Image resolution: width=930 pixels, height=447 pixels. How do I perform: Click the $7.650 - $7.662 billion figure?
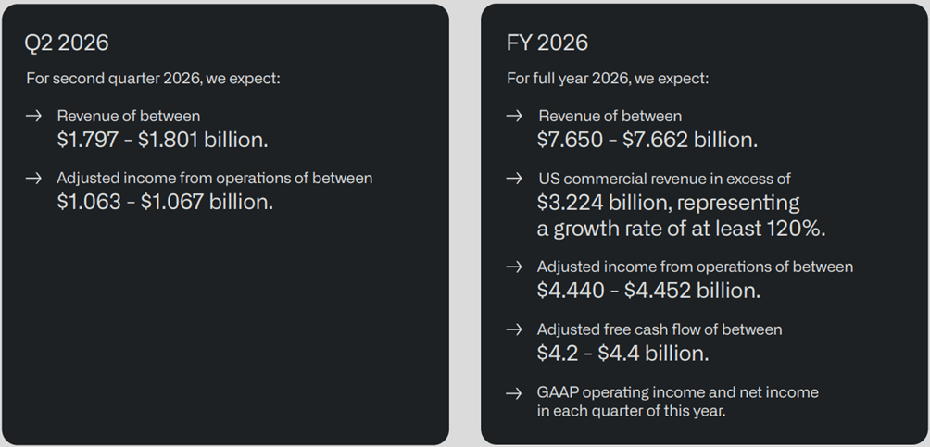647,140
